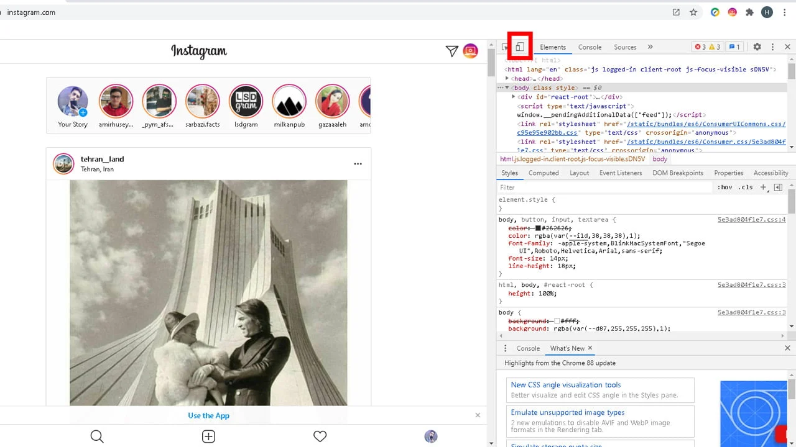Focus the styles Filter field

[604, 187]
